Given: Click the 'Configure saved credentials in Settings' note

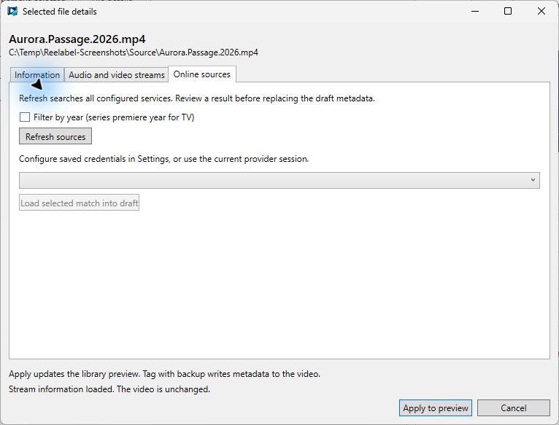Looking at the screenshot, I should 163,159.
